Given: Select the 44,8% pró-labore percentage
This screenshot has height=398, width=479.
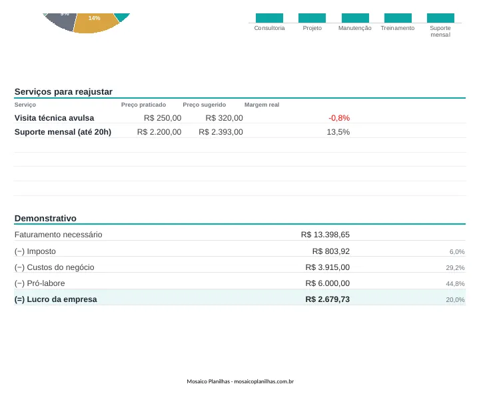Looking at the screenshot, I should pos(455,284).
